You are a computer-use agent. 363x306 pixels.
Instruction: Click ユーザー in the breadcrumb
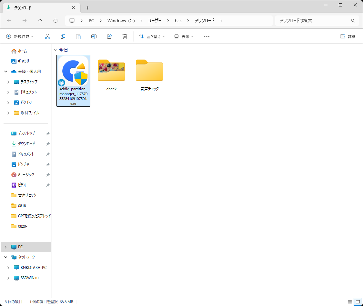click(155, 21)
